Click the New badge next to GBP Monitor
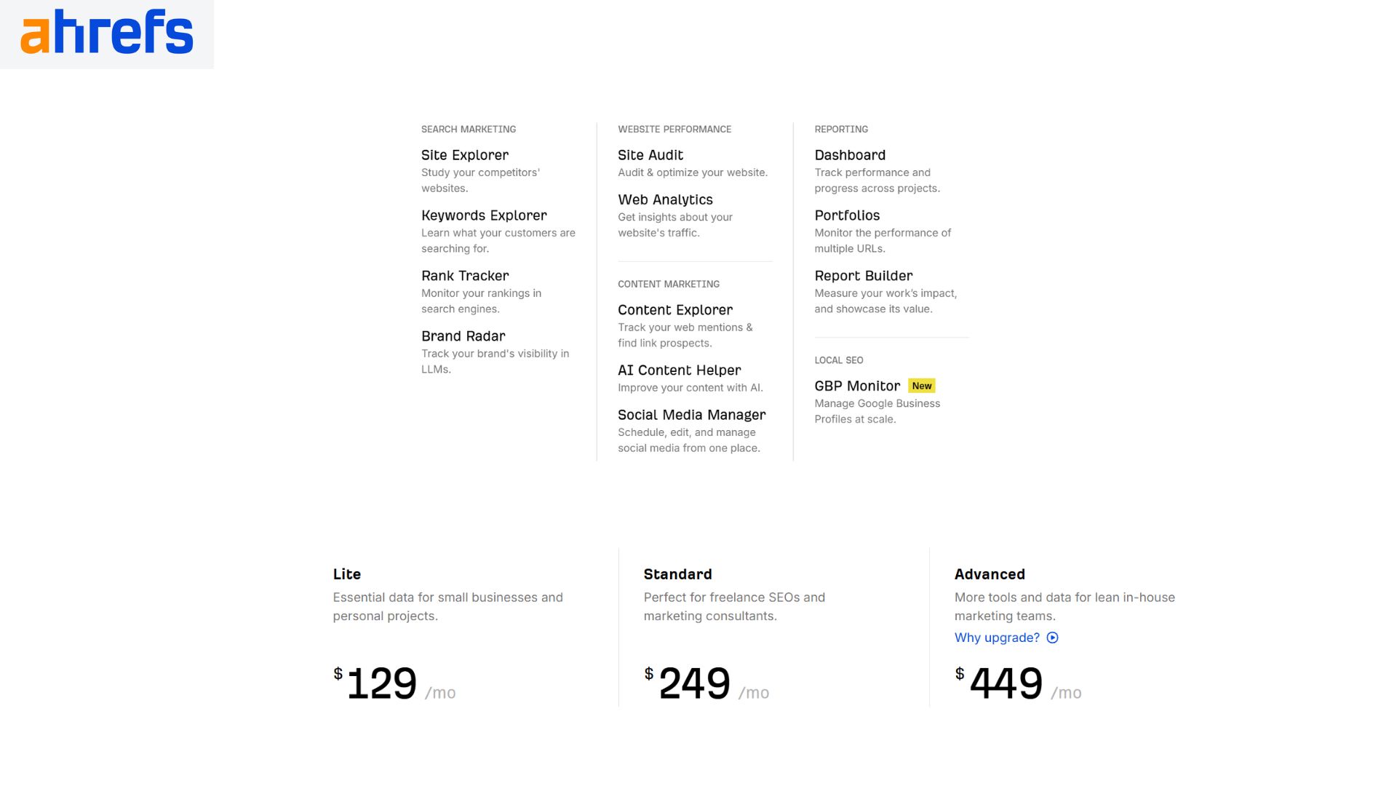The image size is (1397, 786). pos(921,386)
